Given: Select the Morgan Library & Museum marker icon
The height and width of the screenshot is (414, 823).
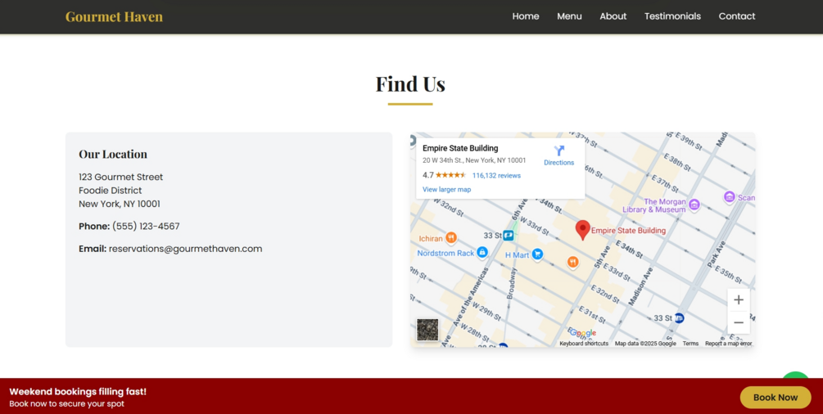Looking at the screenshot, I should (694, 205).
